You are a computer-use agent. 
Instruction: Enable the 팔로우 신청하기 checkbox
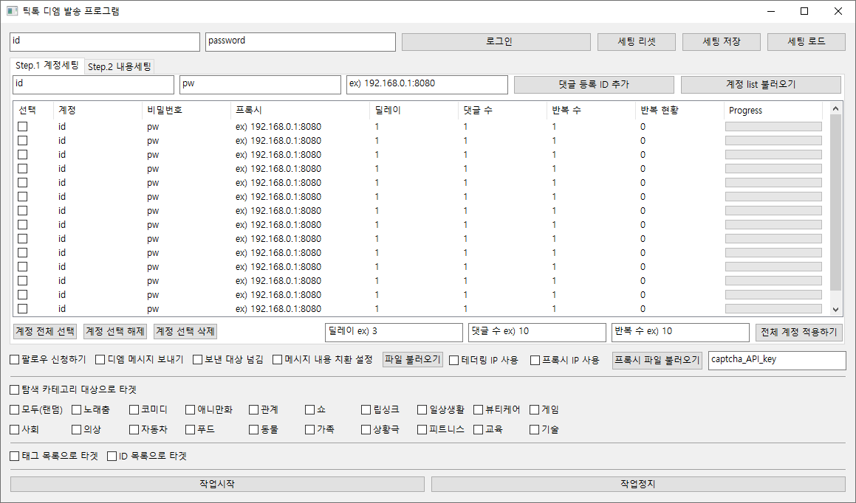click(15, 360)
